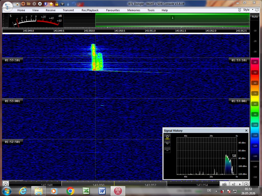Click the 143.050.0 frequency scale label

coord(89,31)
